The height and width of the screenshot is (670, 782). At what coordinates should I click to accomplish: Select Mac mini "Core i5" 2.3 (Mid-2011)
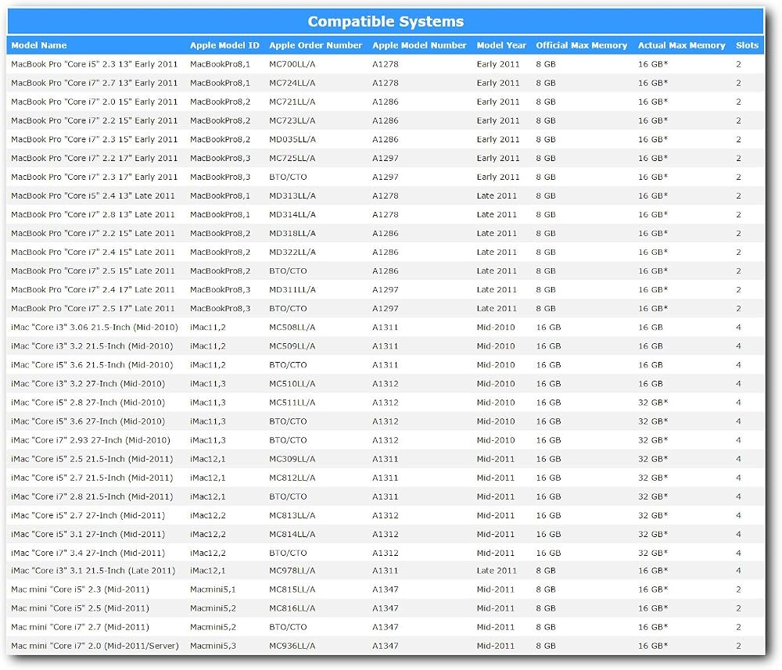click(x=80, y=589)
